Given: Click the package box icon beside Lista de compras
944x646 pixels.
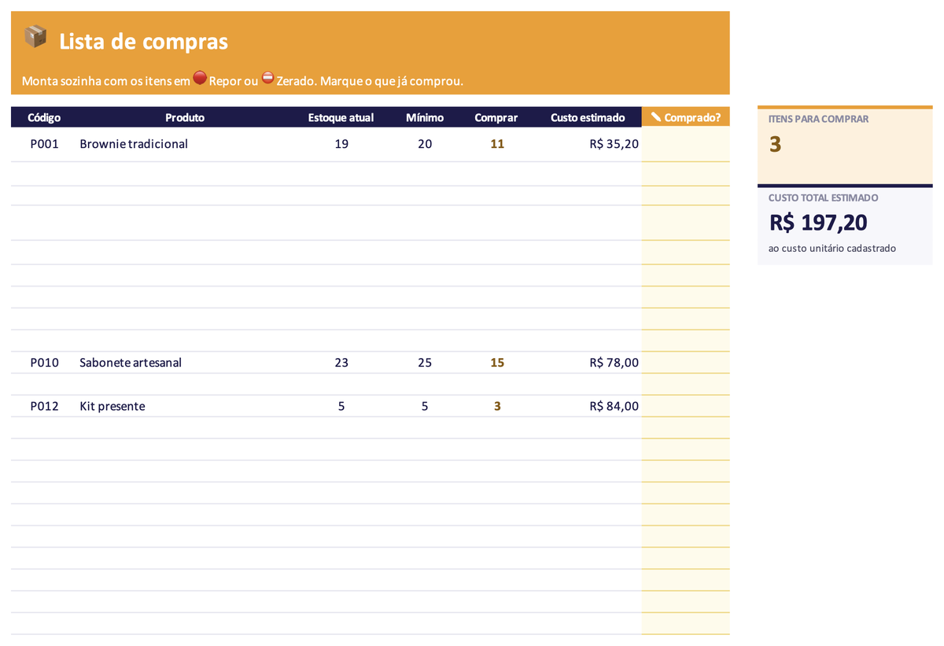Looking at the screenshot, I should (35, 36).
